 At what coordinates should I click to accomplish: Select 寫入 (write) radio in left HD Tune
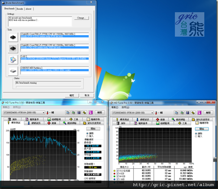point(87,136)
